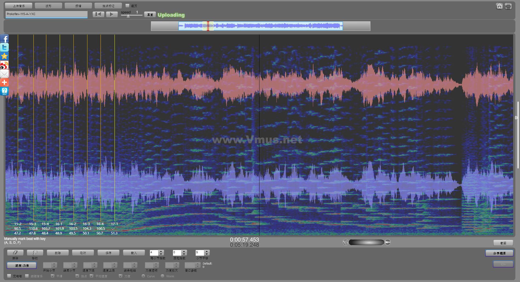The width and height of the screenshot is (520, 282).
Task: Toggle the 翻页 page-flip checkbox
Action: tap(127, 5)
